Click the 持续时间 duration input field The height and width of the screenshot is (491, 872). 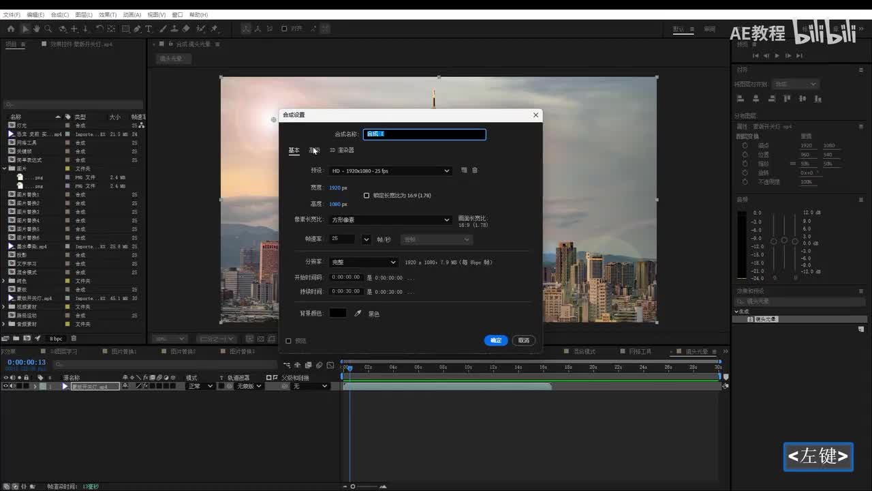tap(345, 292)
